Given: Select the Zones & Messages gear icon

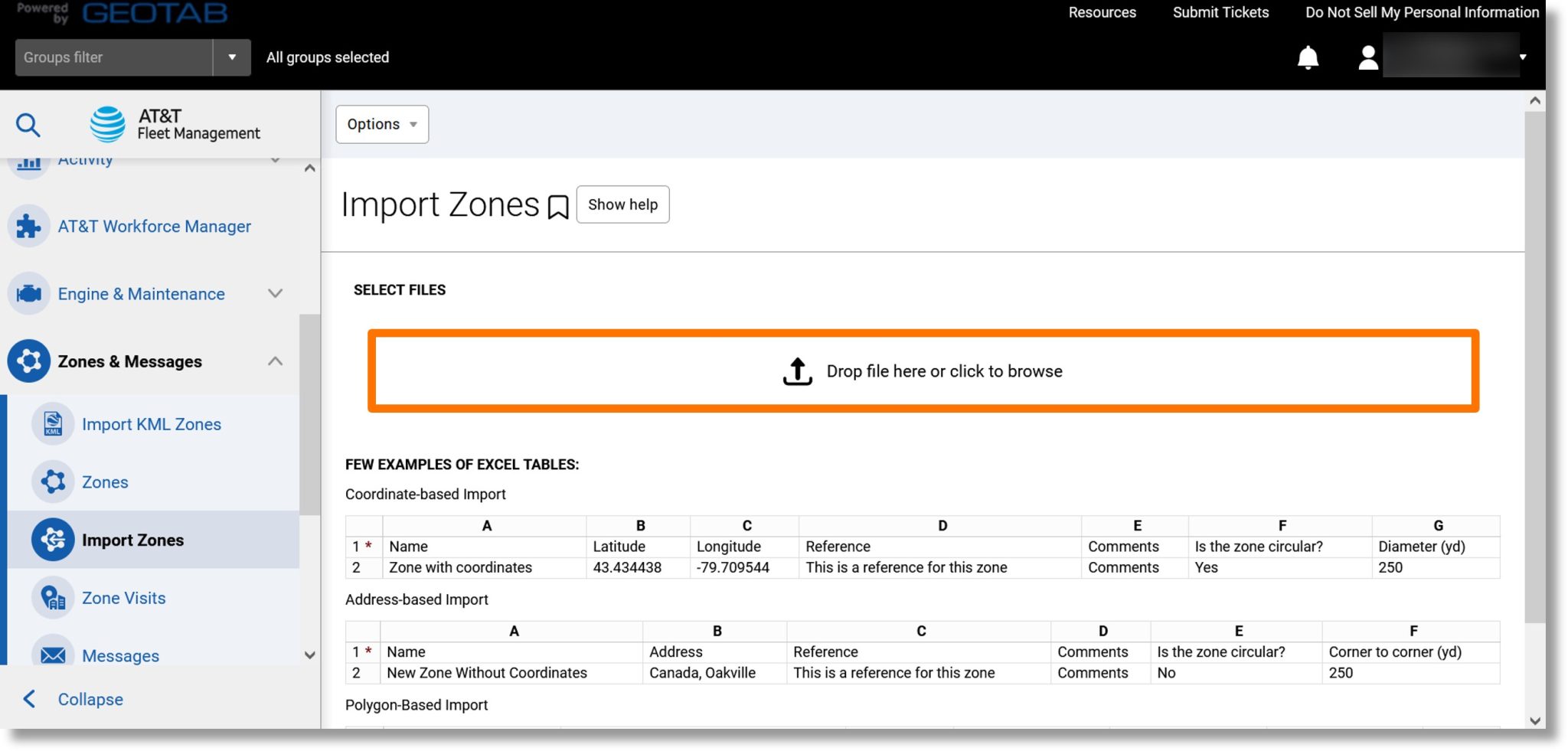Looking at the screenshot, I should coord(28,361).
